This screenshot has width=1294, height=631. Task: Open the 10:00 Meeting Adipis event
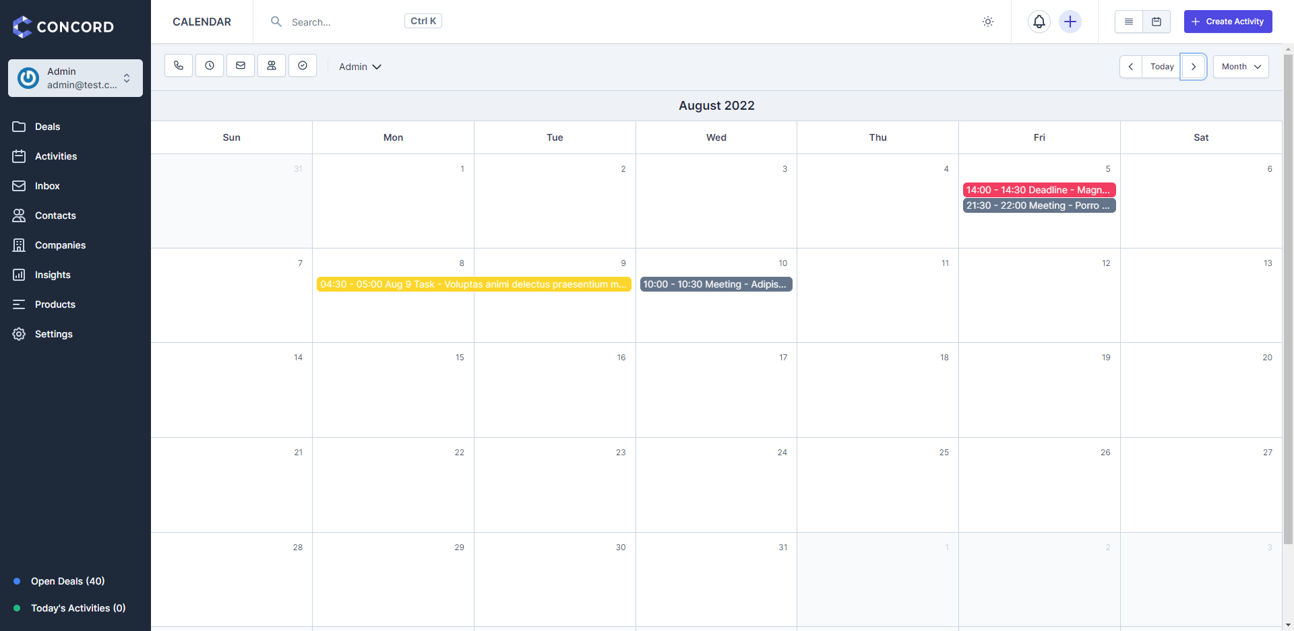click(x=716, y=284)
